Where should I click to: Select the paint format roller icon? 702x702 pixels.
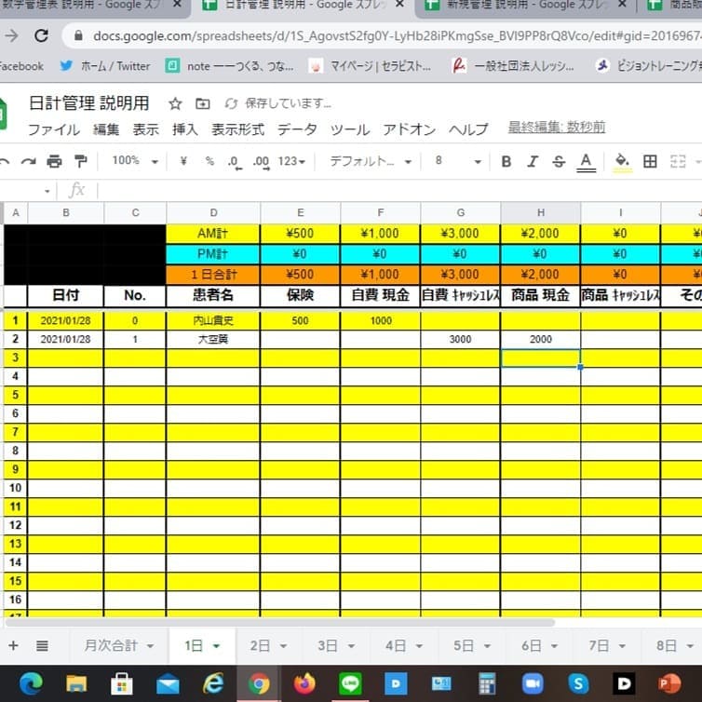click(81, 161)
